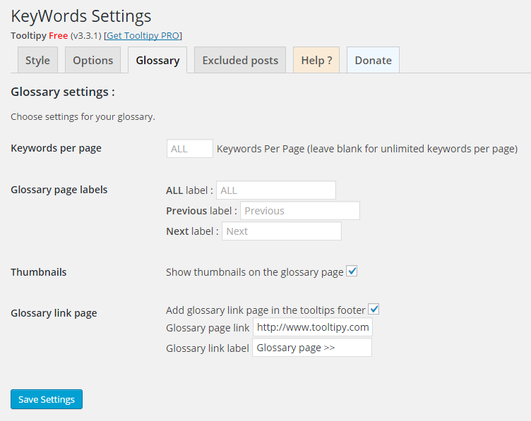Select the Glossary tab
The image size is (531, 421).
pos(157,60)
